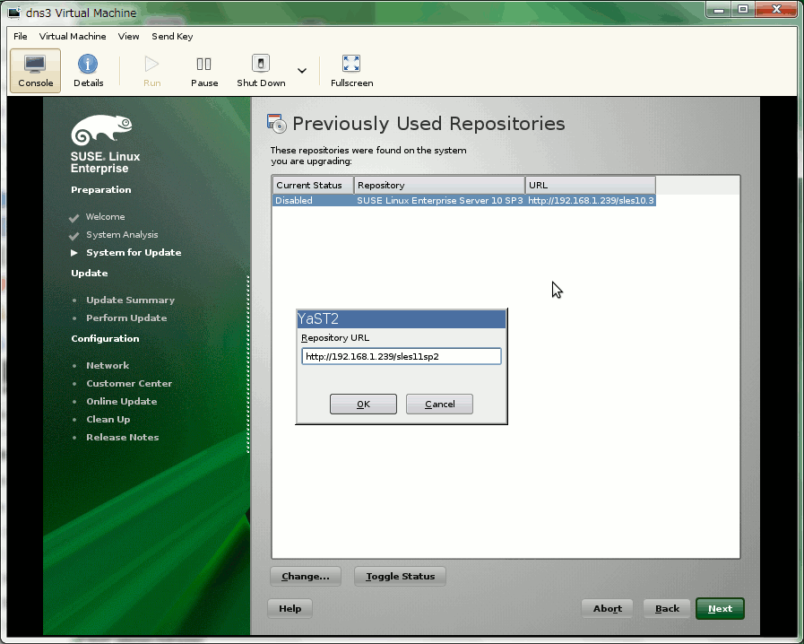Open the Virtual Machine menu

click(x=73, y=37)
